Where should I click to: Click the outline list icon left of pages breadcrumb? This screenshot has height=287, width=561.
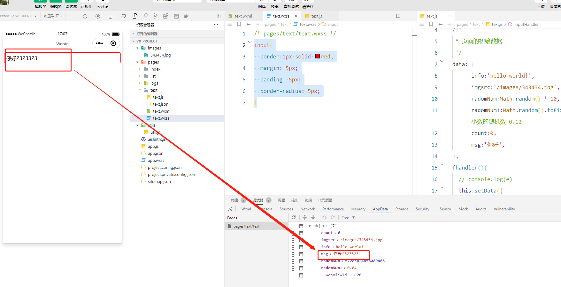(229, 24)
